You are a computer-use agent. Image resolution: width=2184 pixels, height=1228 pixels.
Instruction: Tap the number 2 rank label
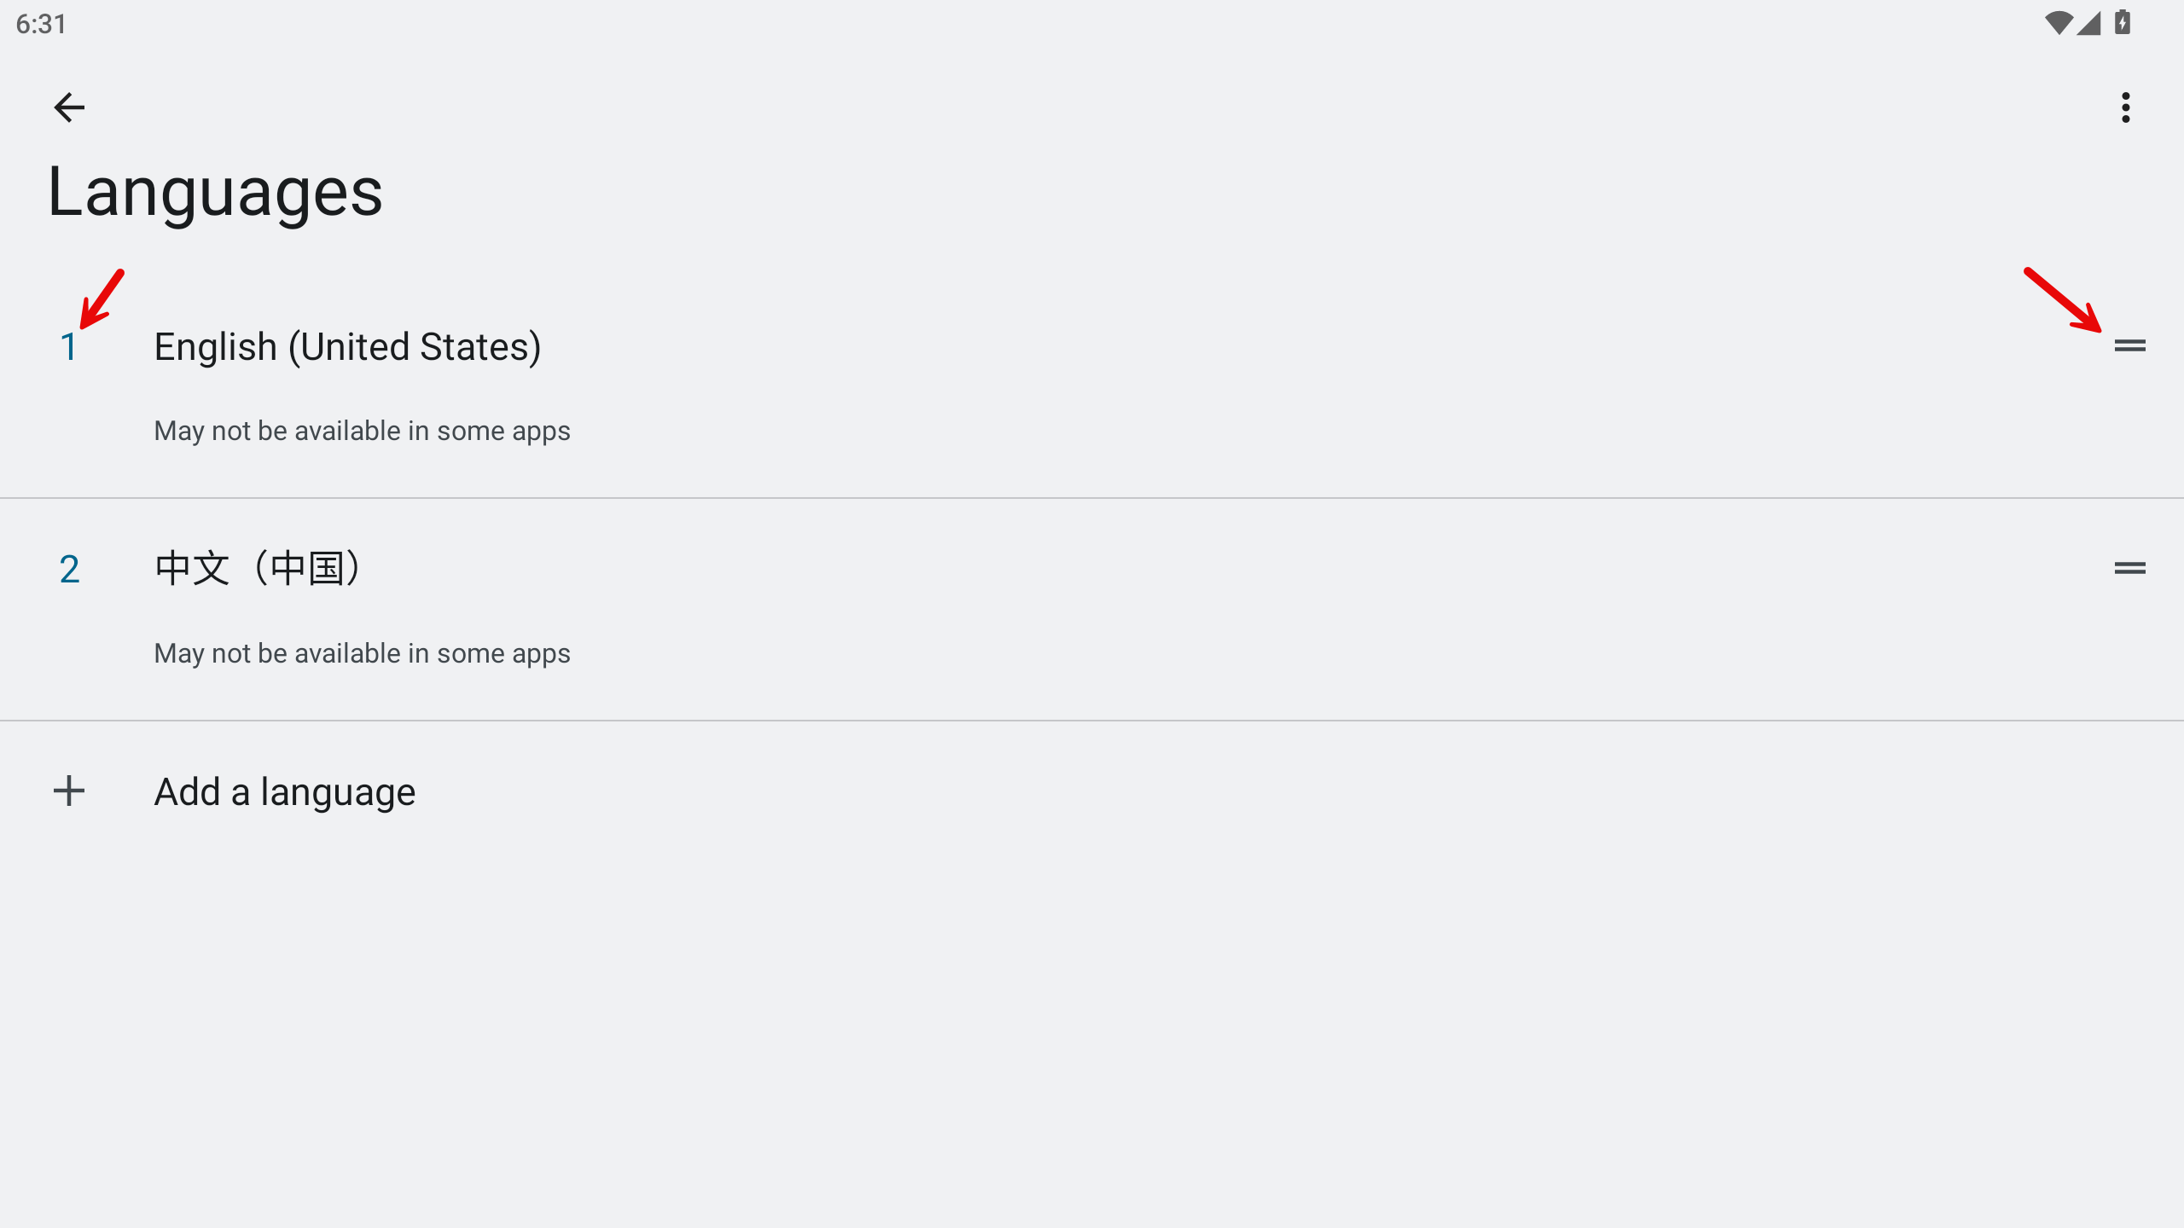pos(69,570)
